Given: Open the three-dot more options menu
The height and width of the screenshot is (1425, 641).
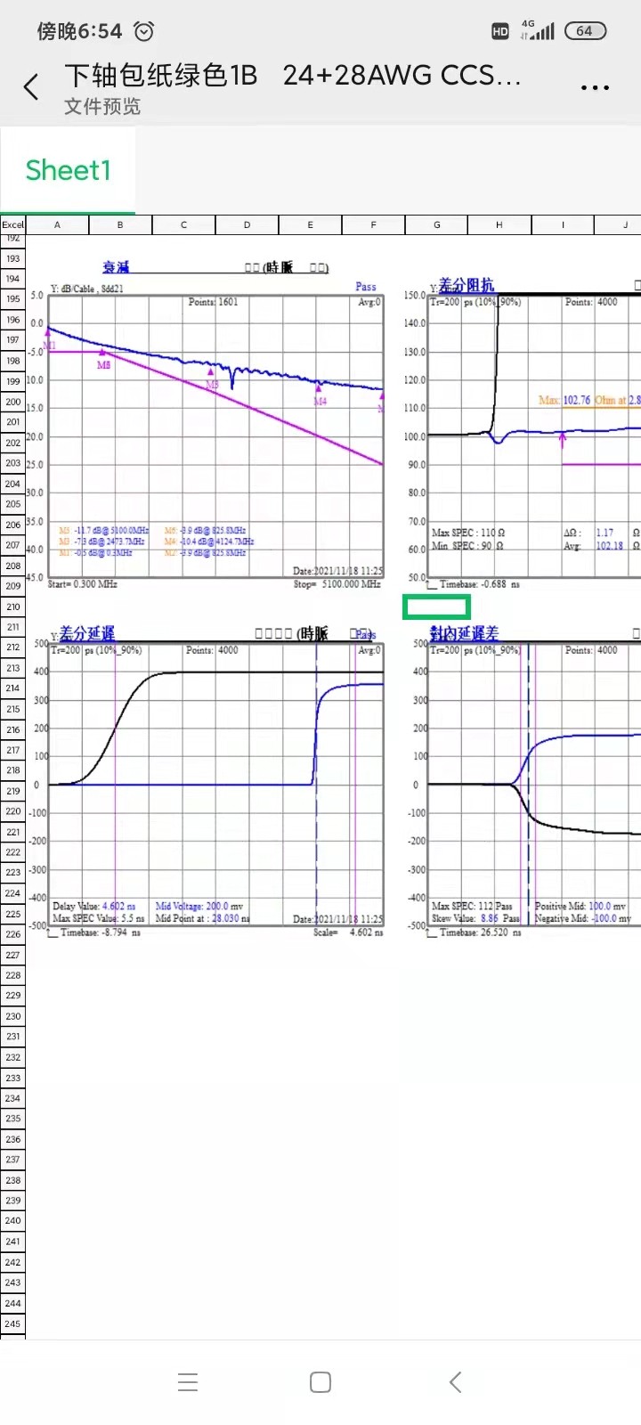Looking at the screenshot, I should tap(594, 87).
